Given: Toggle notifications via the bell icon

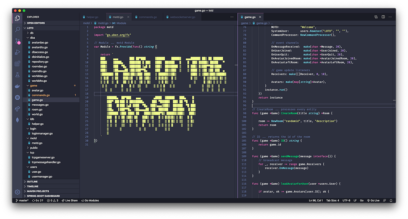Looking at the screenshot, I should click(x=391, y=200).
